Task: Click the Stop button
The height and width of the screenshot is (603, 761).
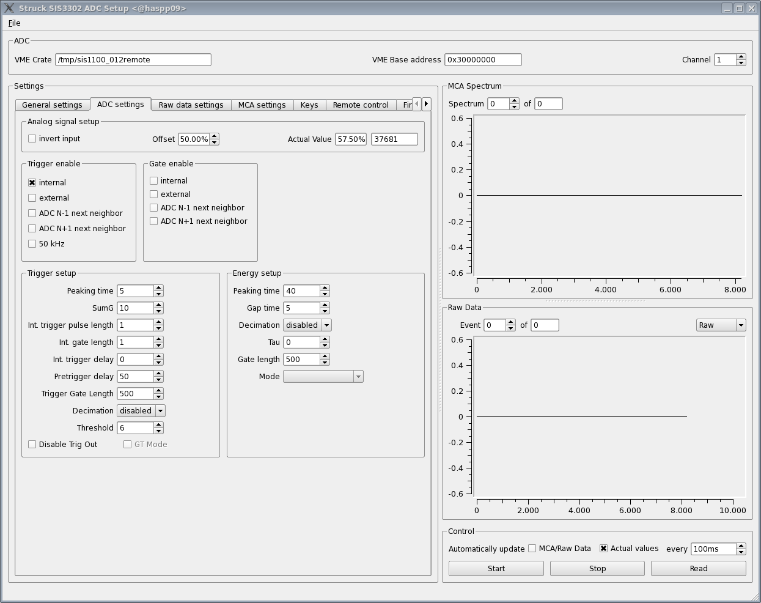Action: pos(597,569)
